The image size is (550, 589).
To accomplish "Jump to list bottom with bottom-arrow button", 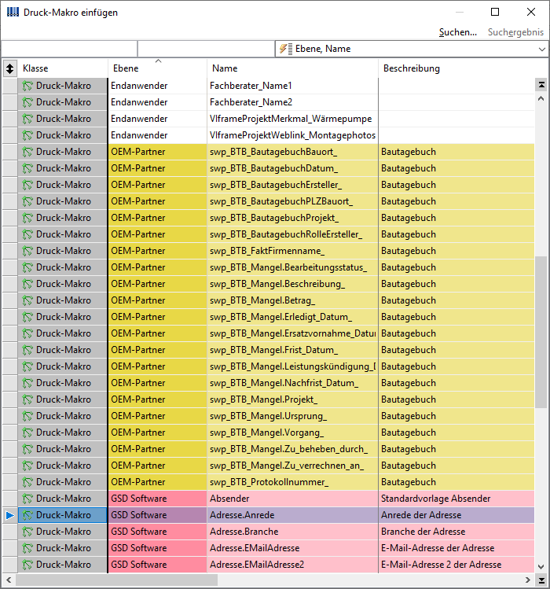I will [x=541, y=580].
